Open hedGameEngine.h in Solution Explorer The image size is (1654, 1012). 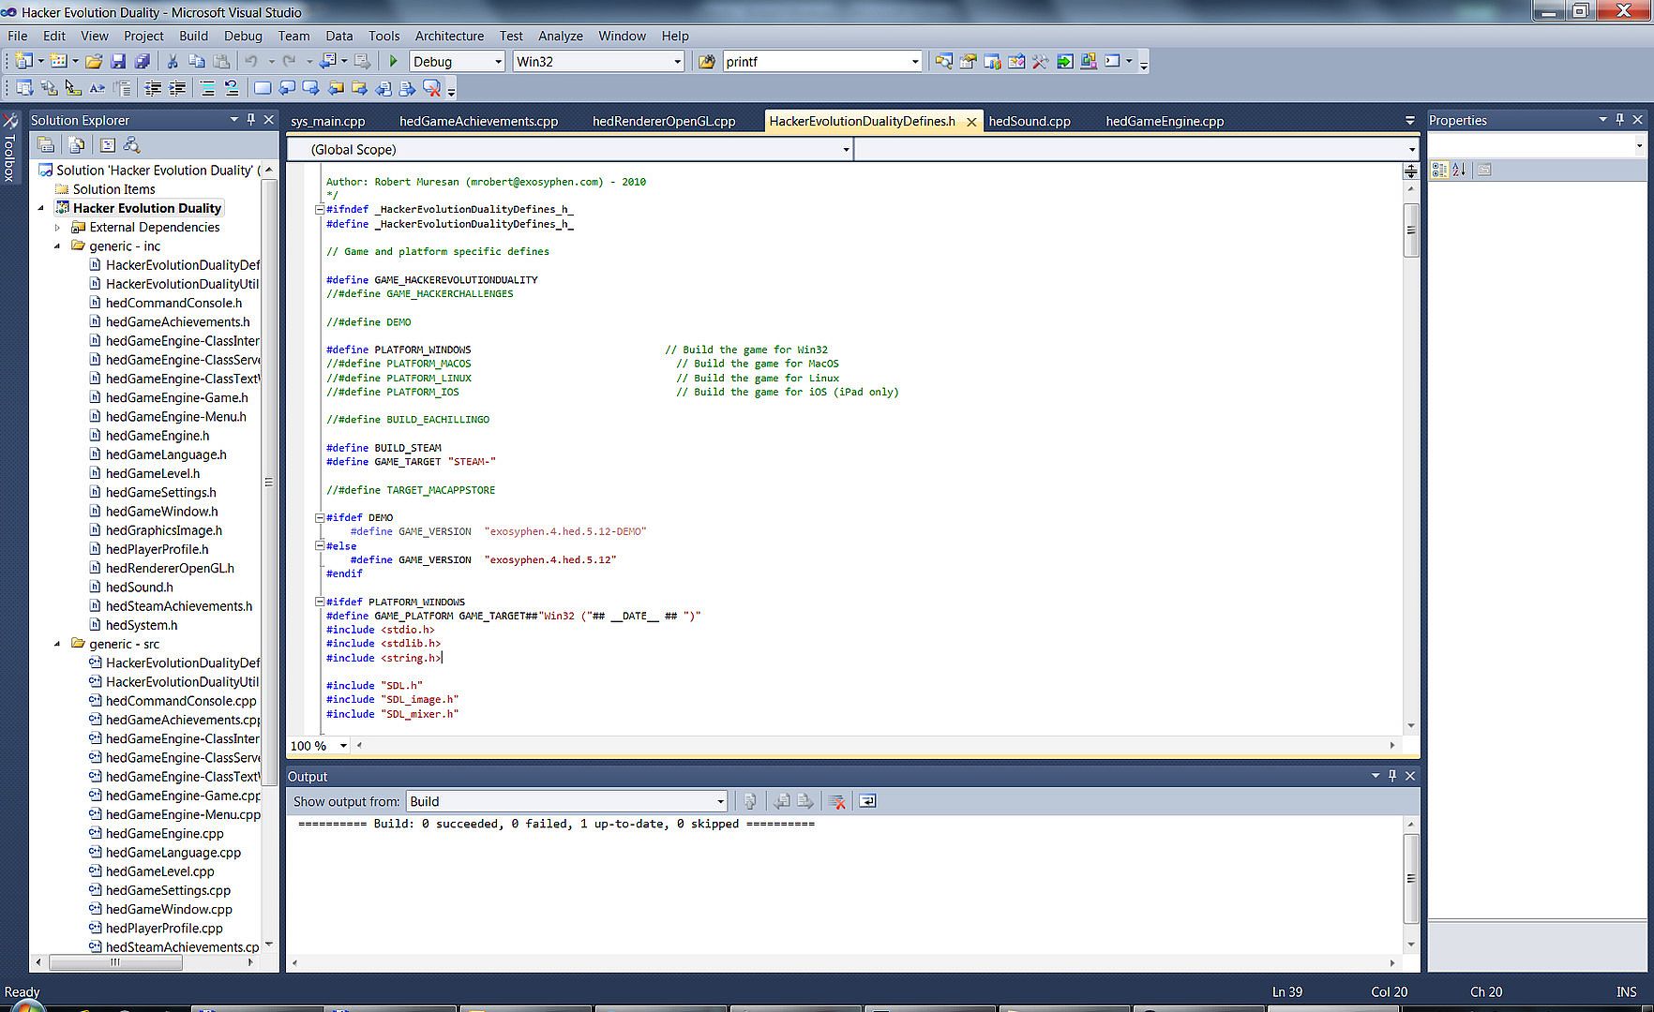click(x=158, y=436)
